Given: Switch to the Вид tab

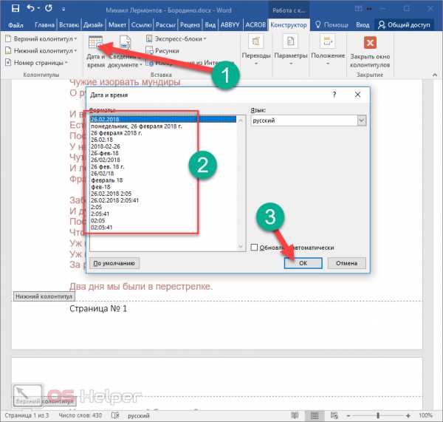Looking at the screenshot, I should pyautogui.click(x=210, y=25).
